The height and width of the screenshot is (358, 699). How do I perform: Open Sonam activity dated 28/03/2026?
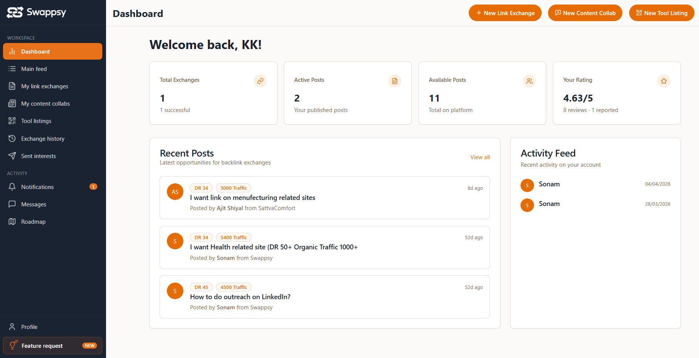pos(596,204)
